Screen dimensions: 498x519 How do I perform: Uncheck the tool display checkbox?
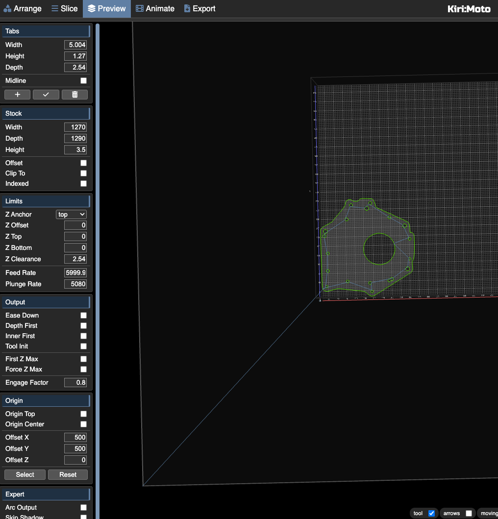click(x=431, y=513)
